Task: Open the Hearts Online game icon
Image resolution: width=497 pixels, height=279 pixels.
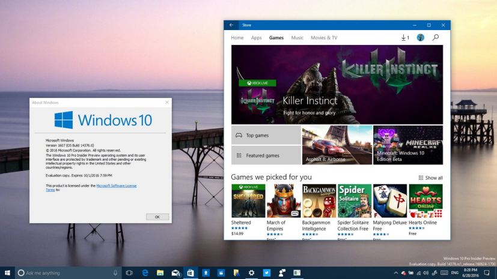Action: 425,201
